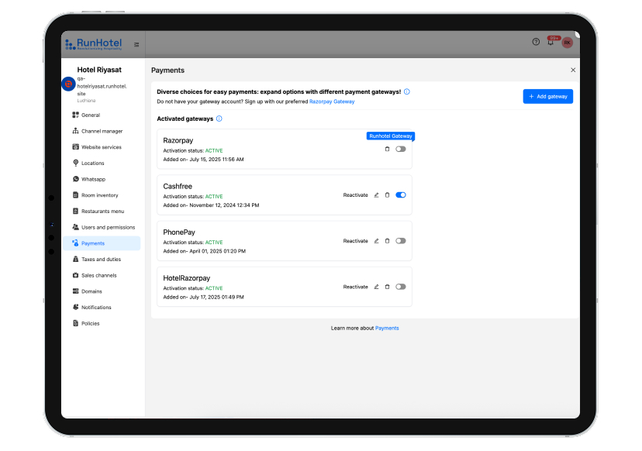The height and width of the screenshot is (451, 642).
Task: Click info icon next to Activated gateways
Action: pyautogui.click(x=219, y=119)
